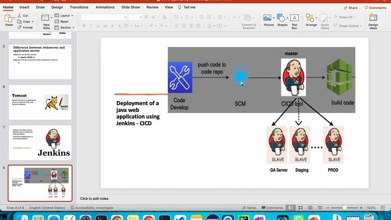Open Shape Outline color options
The image size is (391, 220).
(348, 26)
